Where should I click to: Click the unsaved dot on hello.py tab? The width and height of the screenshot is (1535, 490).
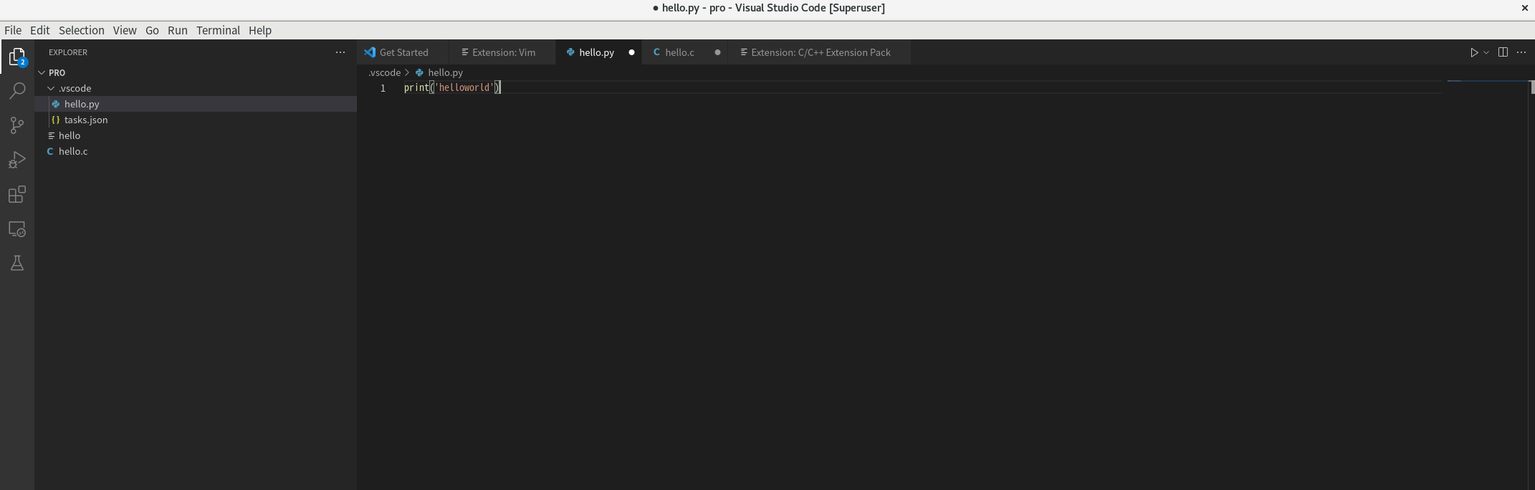631,52
